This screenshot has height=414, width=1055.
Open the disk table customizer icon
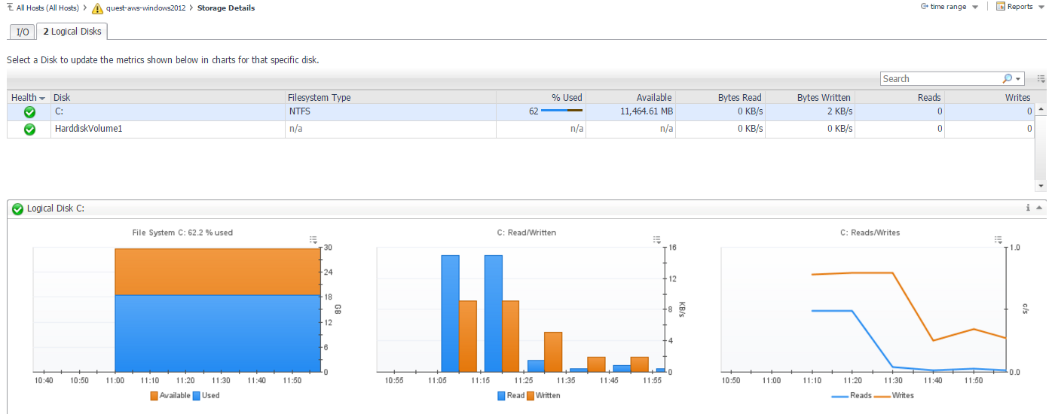(x=1041, y=78)
